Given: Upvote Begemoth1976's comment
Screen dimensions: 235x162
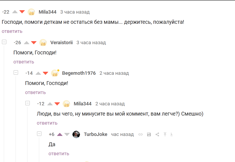Looking at the screenshot, I should coord(38,73).
